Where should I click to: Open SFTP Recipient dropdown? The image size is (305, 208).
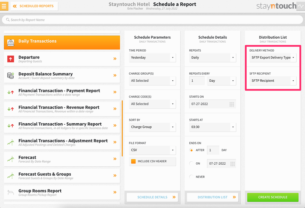coord(273,81)
